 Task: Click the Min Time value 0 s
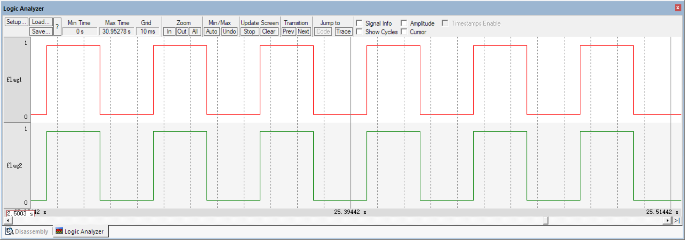point(80,32)
